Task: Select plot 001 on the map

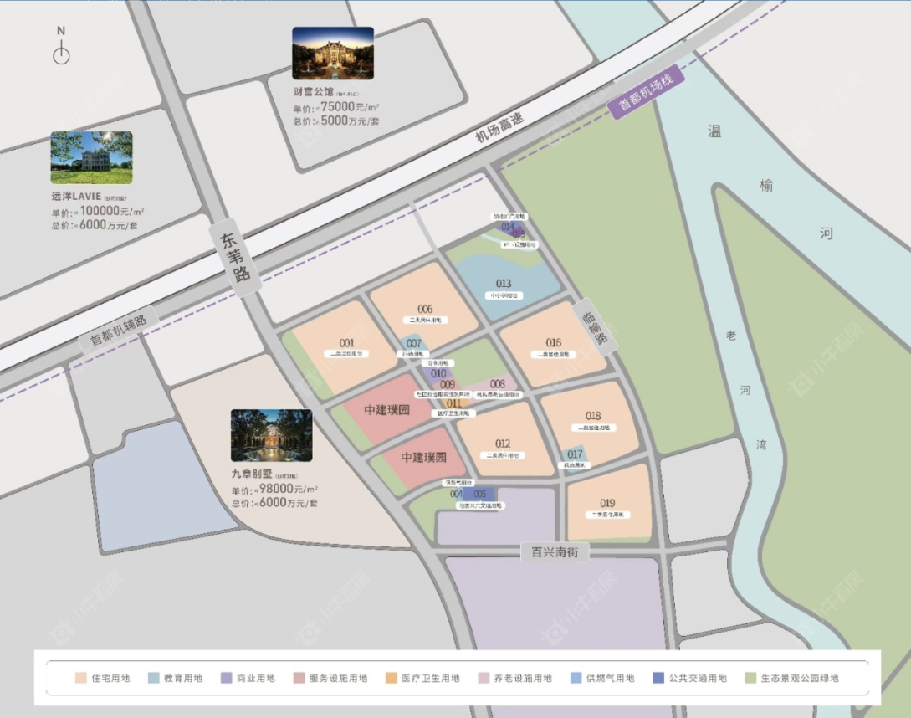Action: (x=346, y=347)
